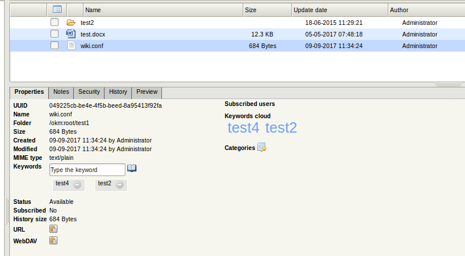This screenshot has height=256, width=465.
Task: Click the keyword thesaurus book icon
Action: [132, 169]
